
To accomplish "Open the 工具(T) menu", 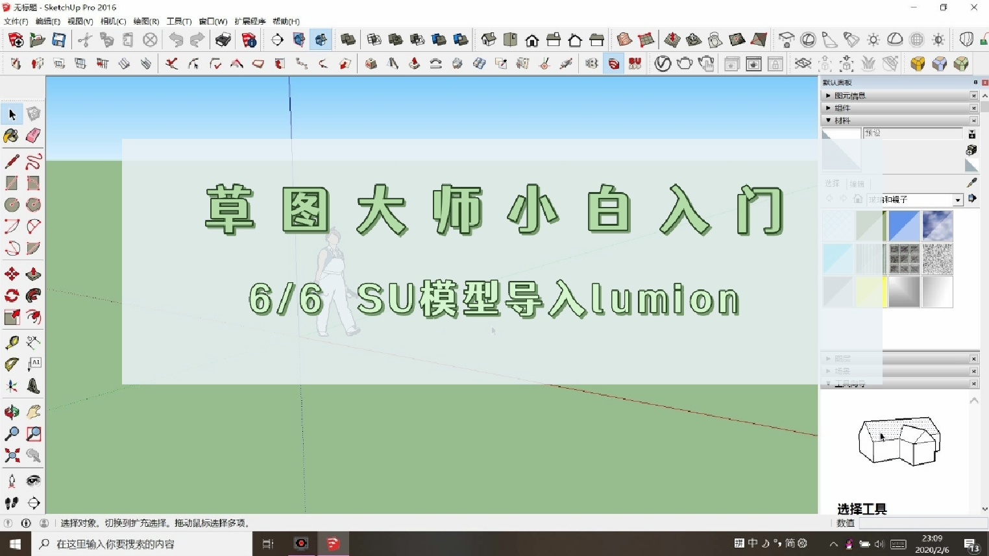I will point(179,21).
